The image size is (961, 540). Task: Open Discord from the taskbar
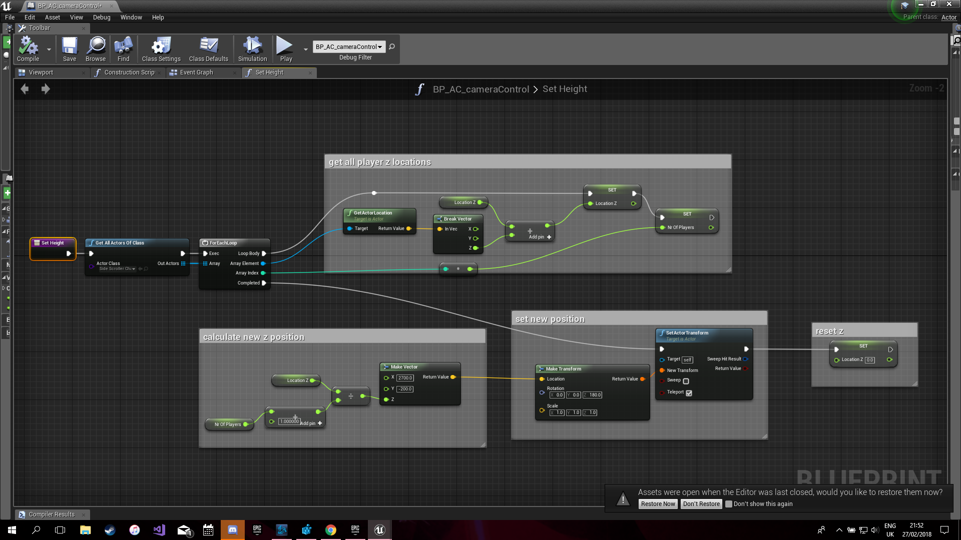point(233,530)
